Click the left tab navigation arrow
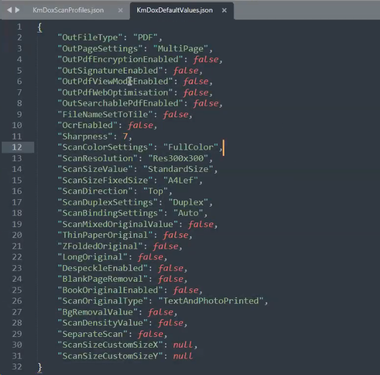The width and height of the screenshot is (380, 375). [x=10, y=10]
